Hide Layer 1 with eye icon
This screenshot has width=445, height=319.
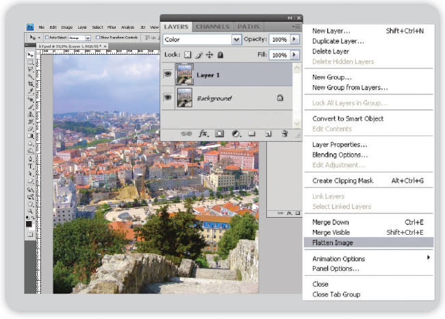(168, 74)
